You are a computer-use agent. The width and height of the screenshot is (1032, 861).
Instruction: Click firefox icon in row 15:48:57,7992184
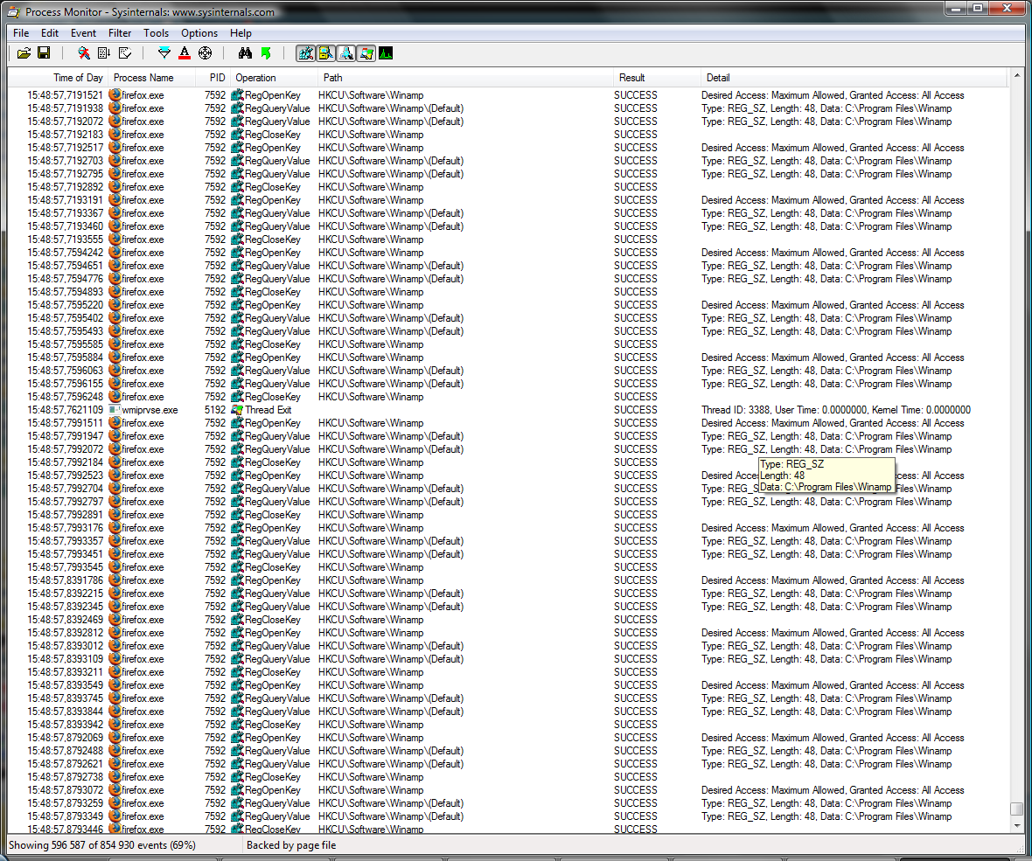pyautogui.click(x=115, y=462)
